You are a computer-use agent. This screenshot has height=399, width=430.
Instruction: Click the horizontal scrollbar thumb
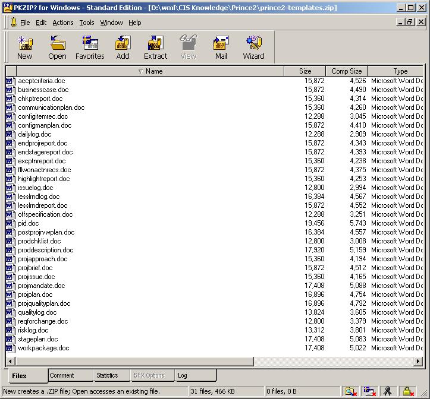coord(134,361)
